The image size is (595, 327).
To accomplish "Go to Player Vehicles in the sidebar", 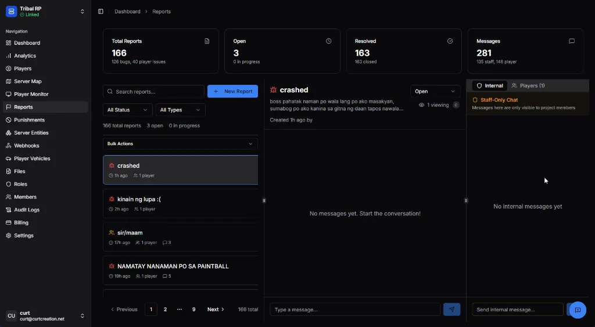I will point(32,159).
